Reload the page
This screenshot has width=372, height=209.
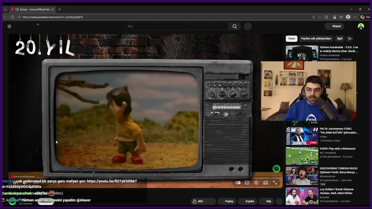[12, 17]
